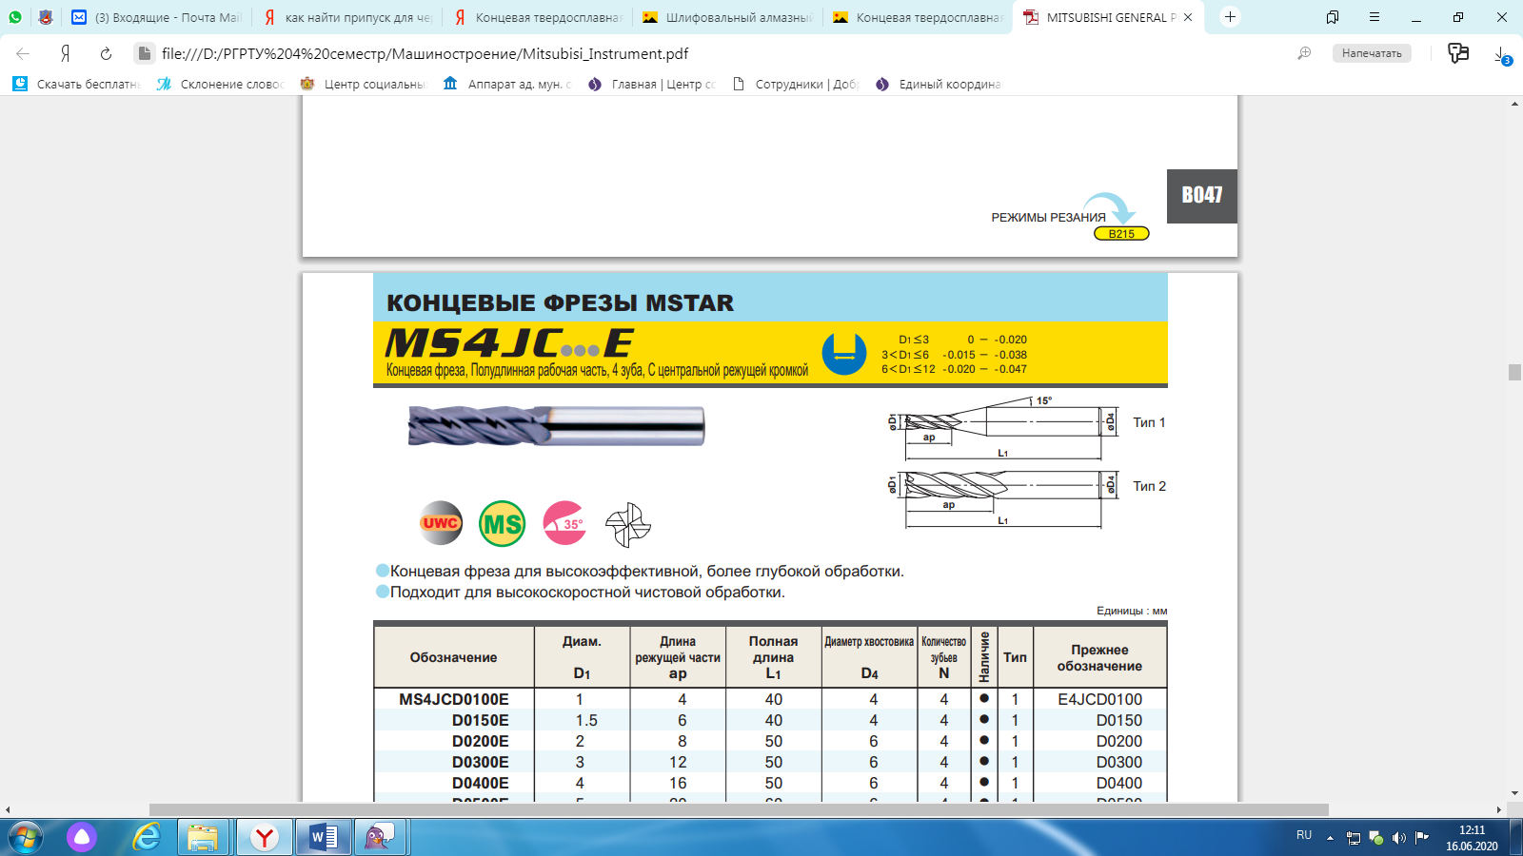This screenshot has height=856, width=1523.
Task: Click the horizontal scrollbar thumb
Action: tap(739, 810)
